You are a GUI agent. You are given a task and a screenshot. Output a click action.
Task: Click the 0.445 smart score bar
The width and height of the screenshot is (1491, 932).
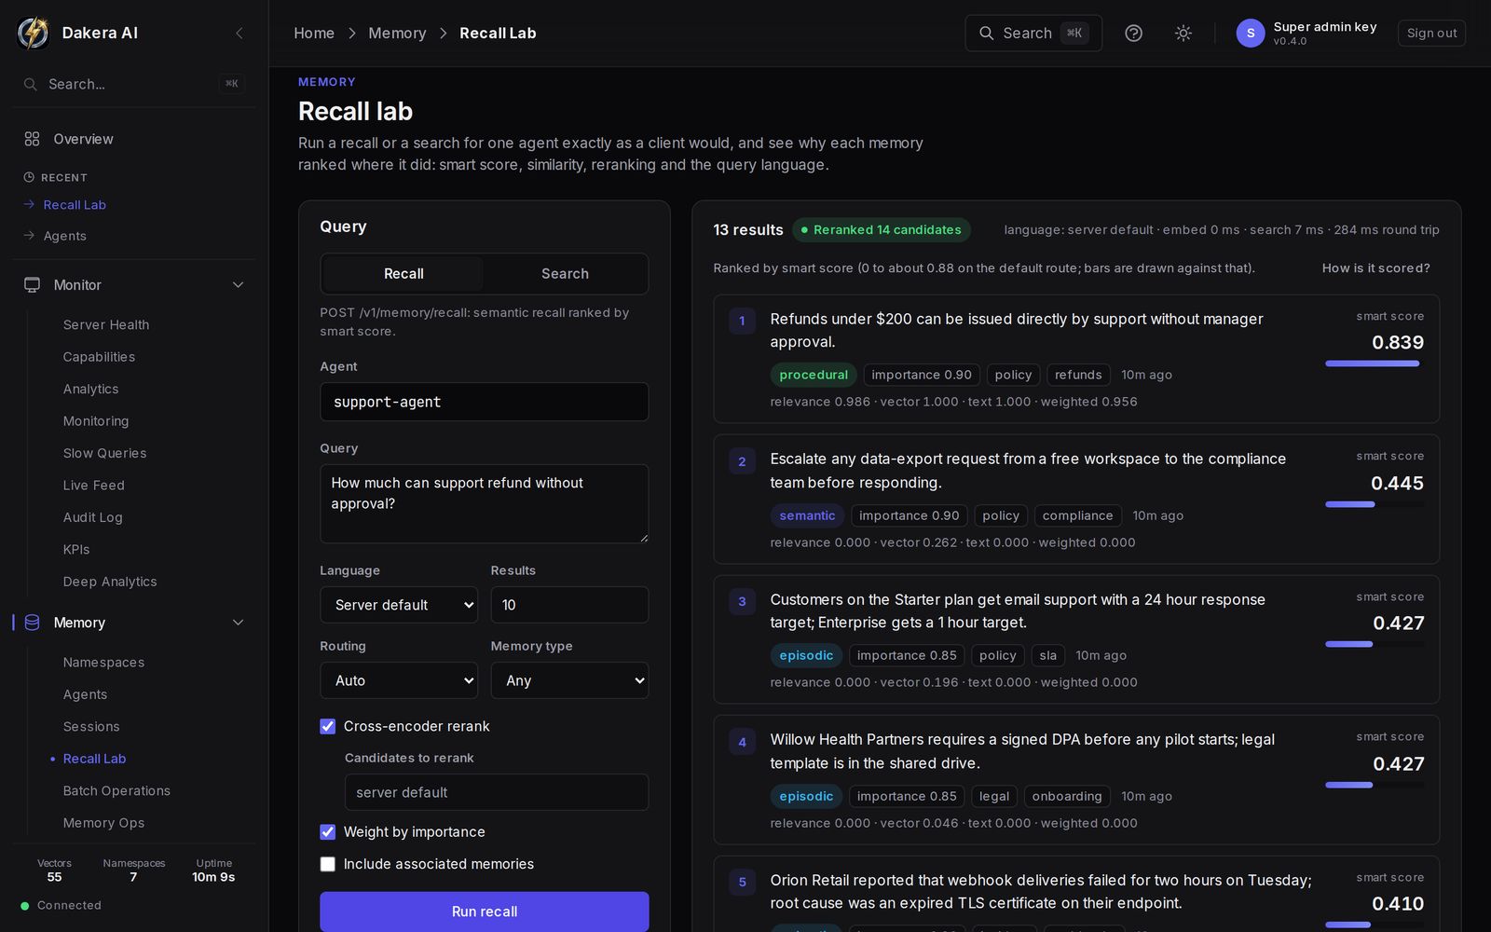pyautogui.click(x=1375, y=504)
